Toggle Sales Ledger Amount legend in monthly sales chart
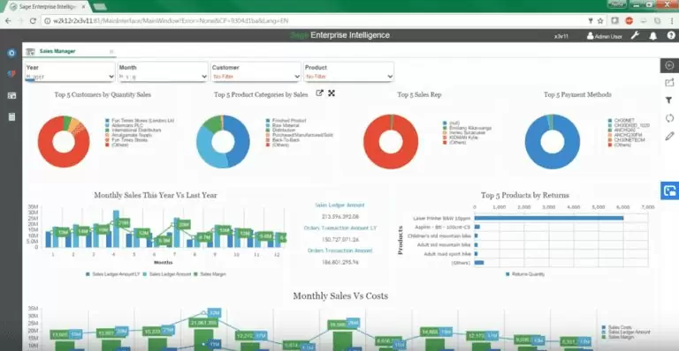 point(167,274)
